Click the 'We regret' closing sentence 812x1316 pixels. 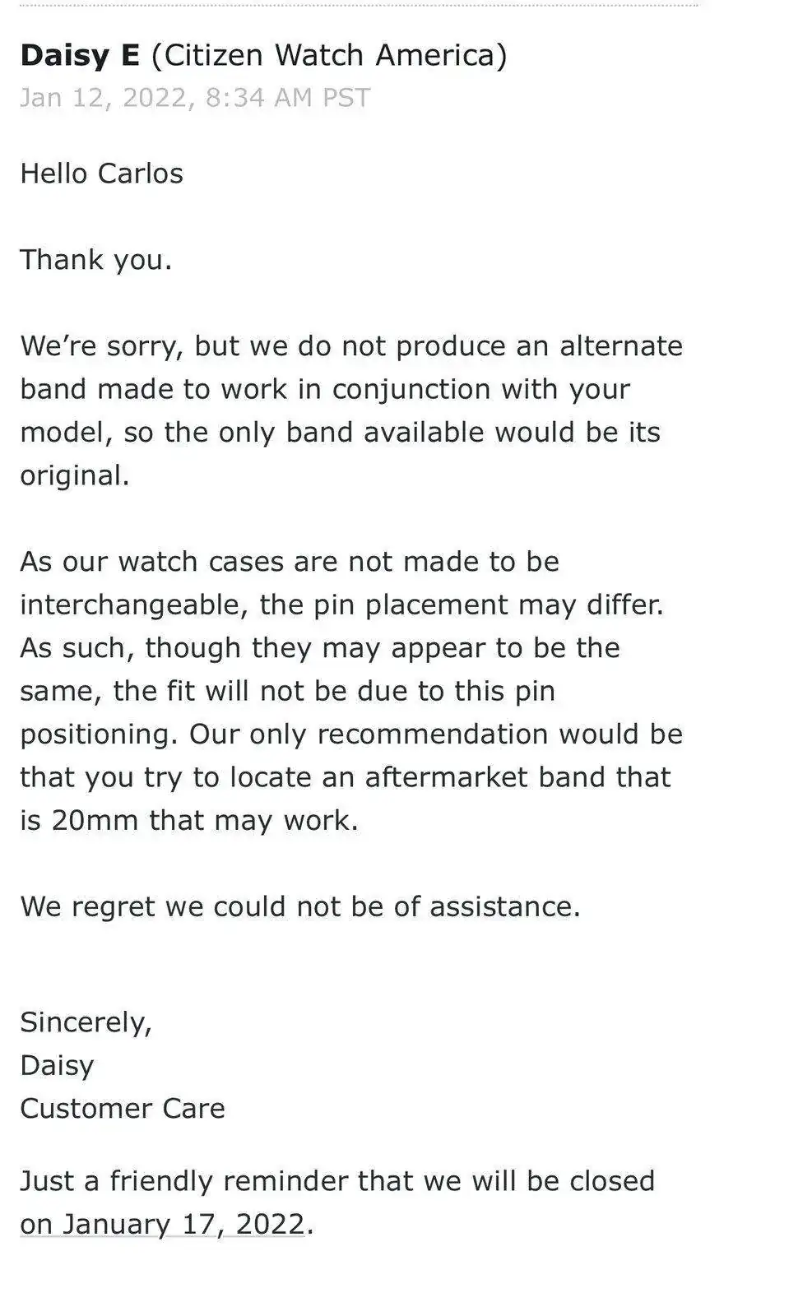(x=299, y=906)
